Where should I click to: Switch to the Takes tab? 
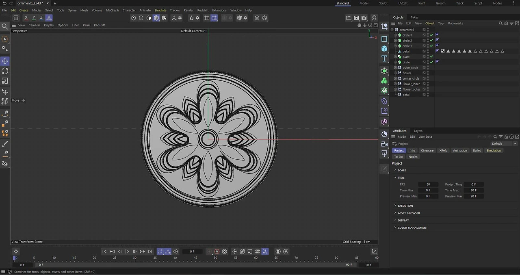[x=414, y=17]
